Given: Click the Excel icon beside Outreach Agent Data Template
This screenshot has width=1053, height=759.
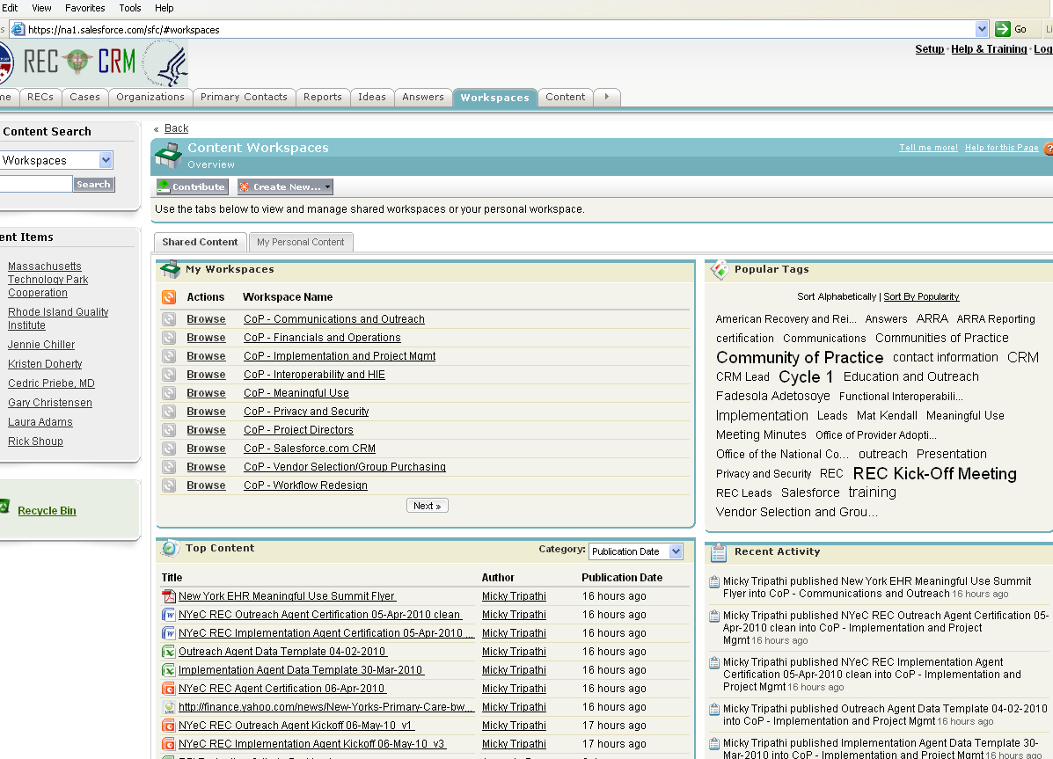Looking at the screenshot, I should tap(169, 652).
